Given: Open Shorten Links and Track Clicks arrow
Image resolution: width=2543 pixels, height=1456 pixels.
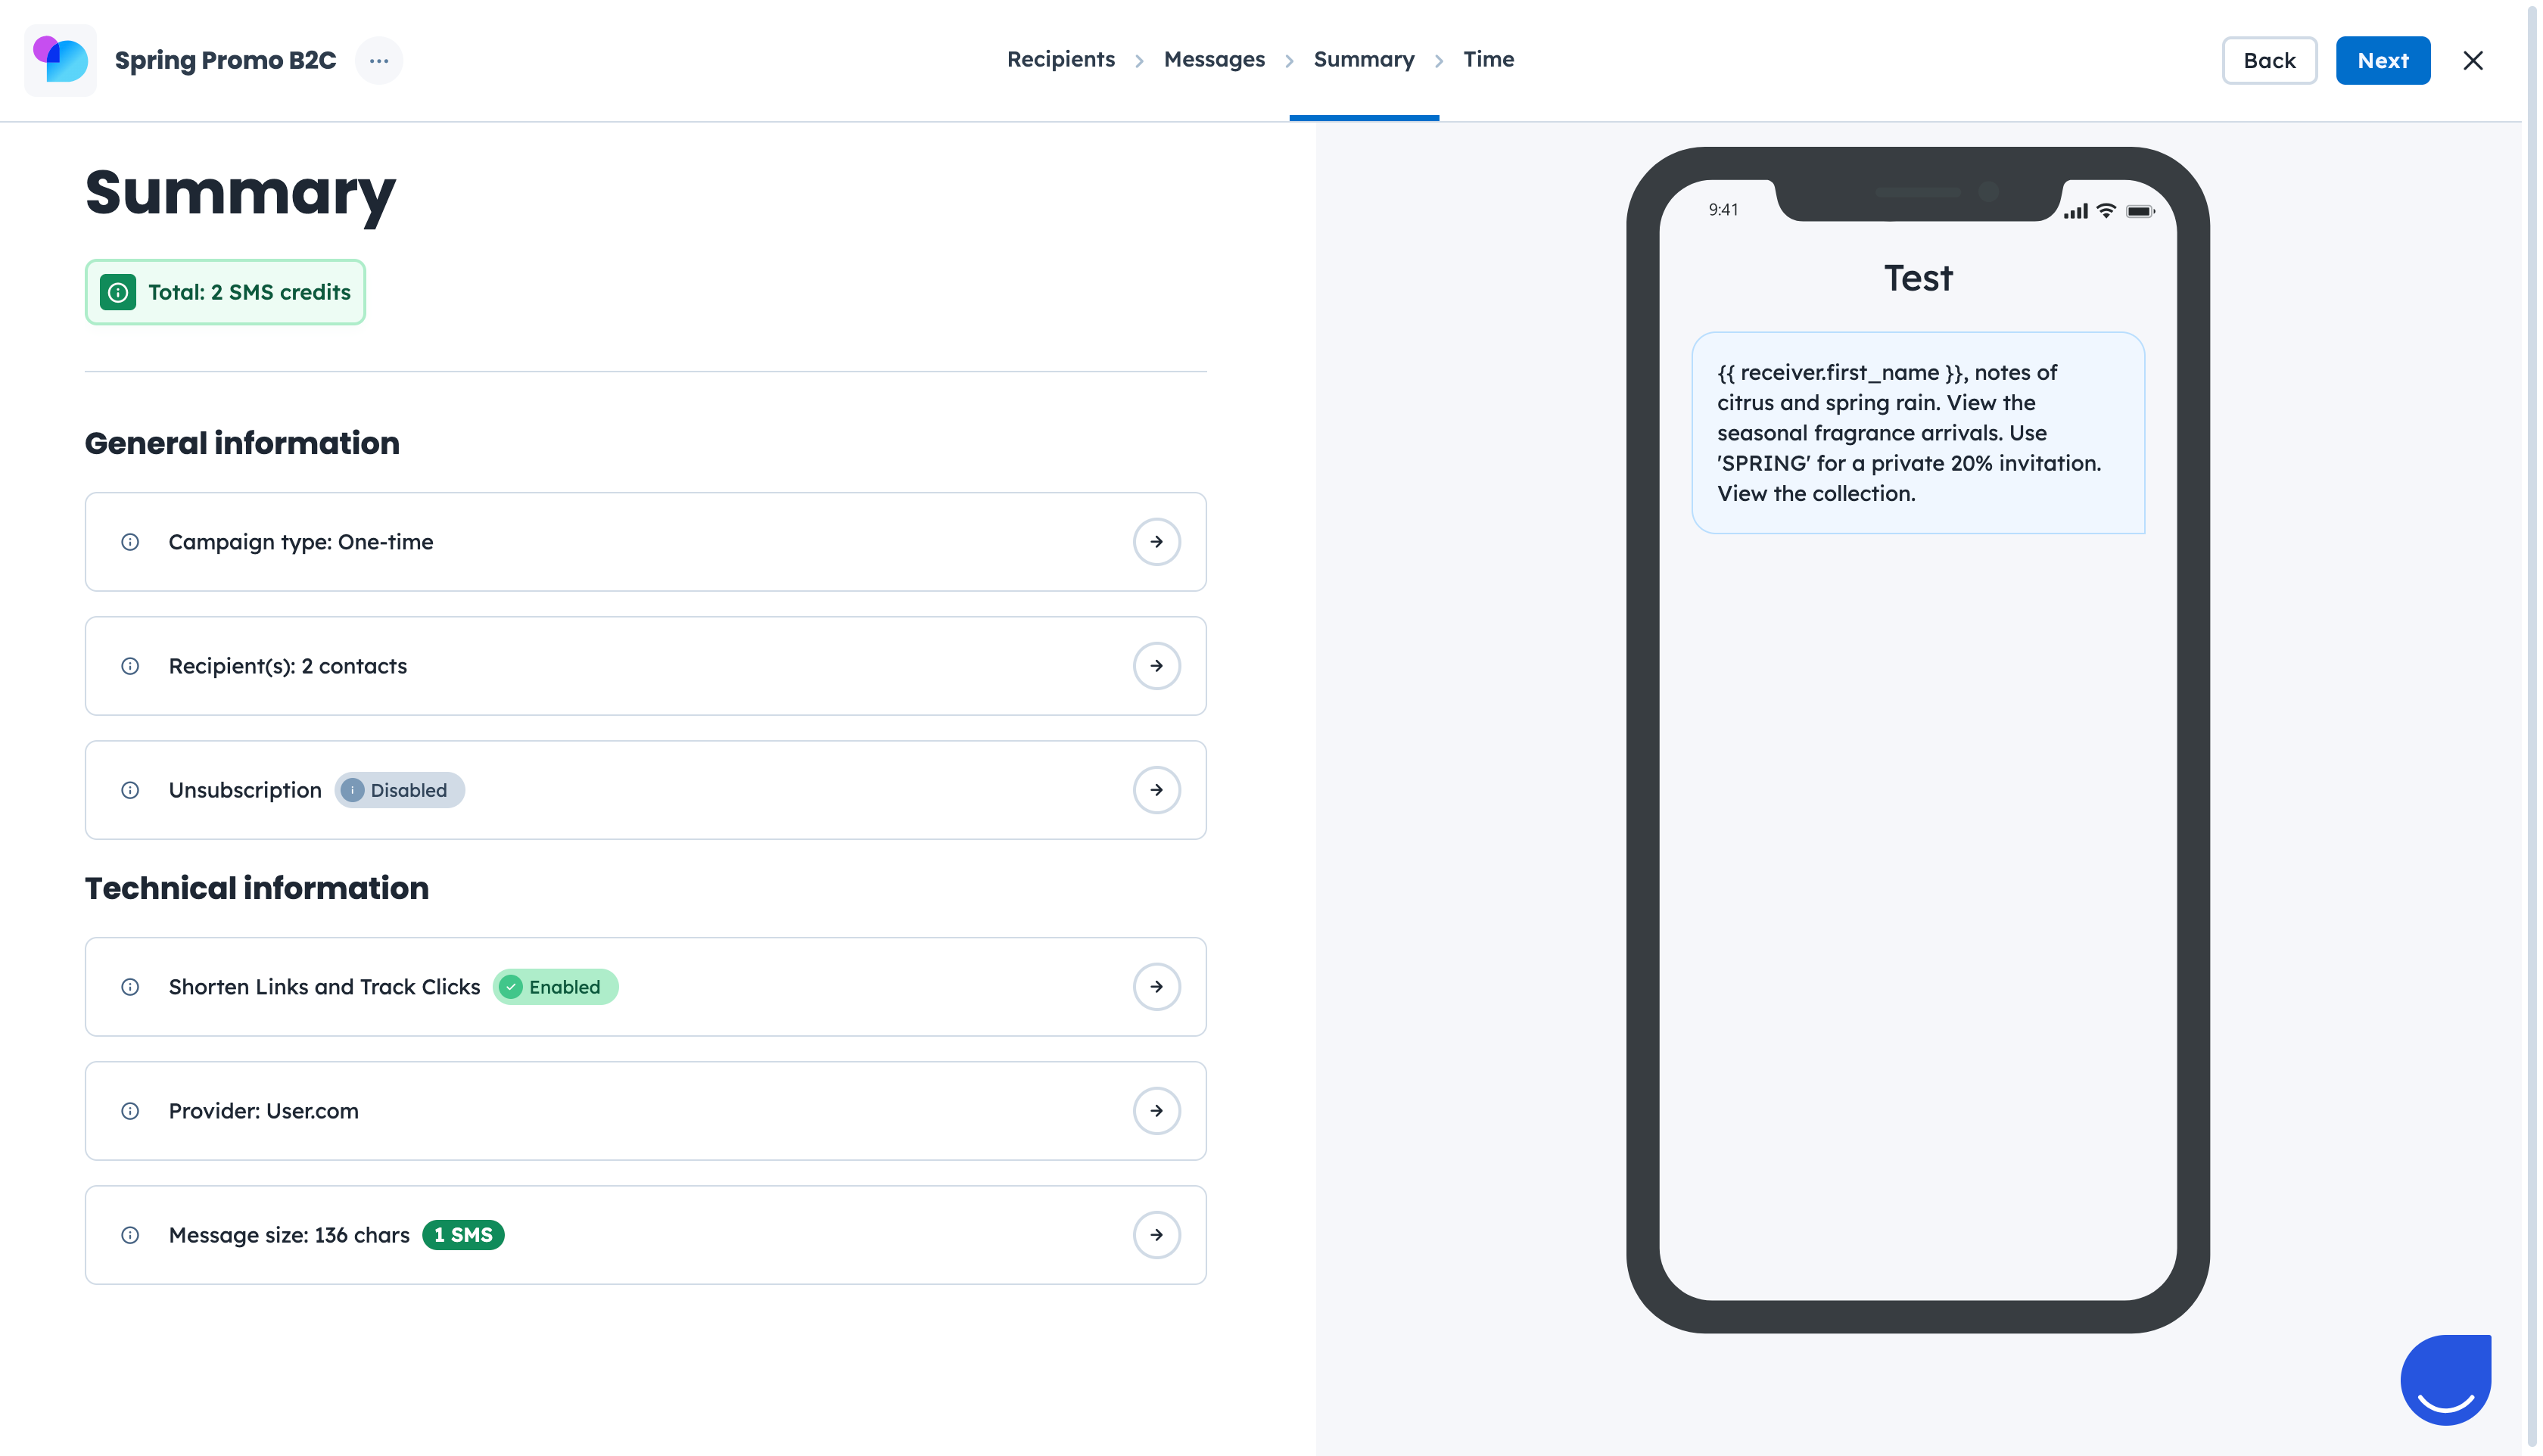Looking at the screenshot, I should tap(1156, 987).
